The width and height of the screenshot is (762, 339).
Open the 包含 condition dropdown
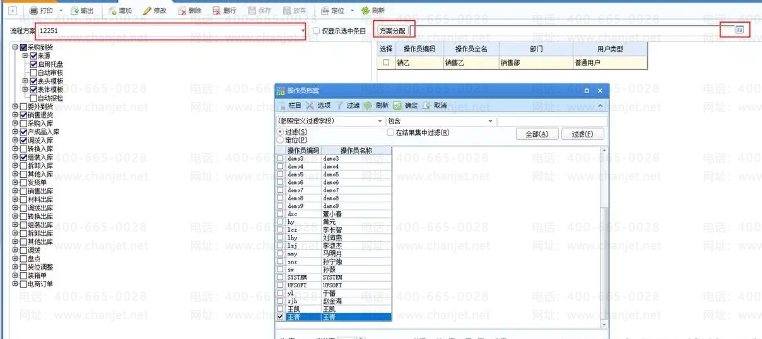point(490,121)
